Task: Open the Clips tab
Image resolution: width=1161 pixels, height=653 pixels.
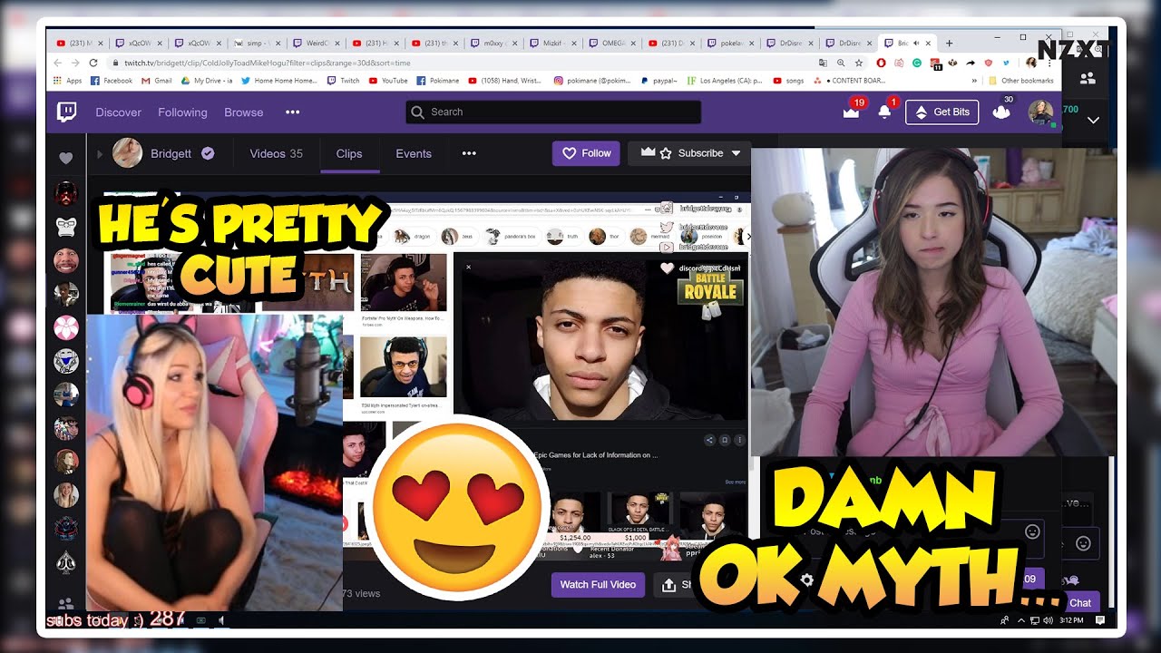Action: point(349,153)
